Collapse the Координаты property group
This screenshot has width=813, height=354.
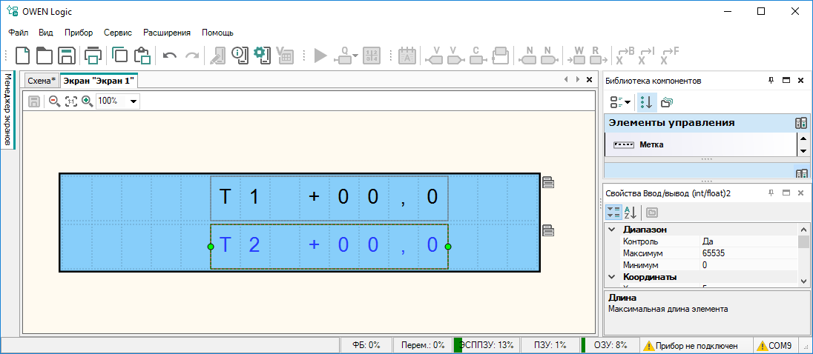611,277
